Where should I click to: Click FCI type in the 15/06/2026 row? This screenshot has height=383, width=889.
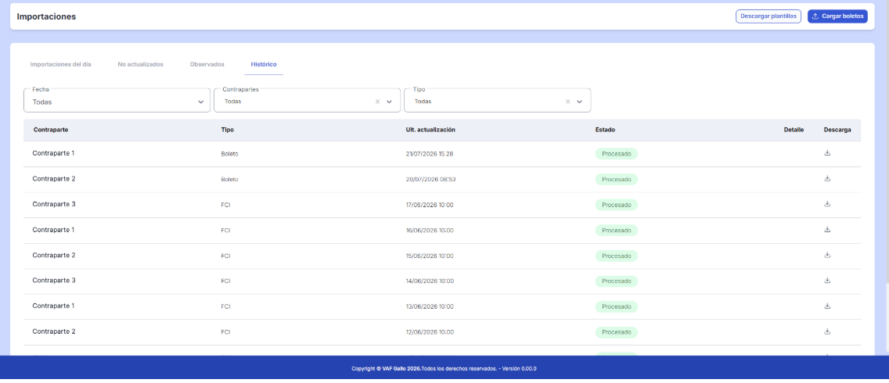click(225, 256)
